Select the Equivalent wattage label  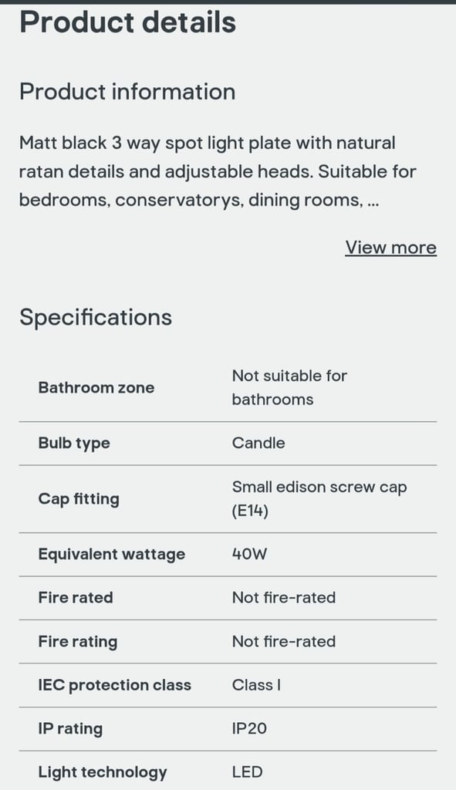(112, 554)
